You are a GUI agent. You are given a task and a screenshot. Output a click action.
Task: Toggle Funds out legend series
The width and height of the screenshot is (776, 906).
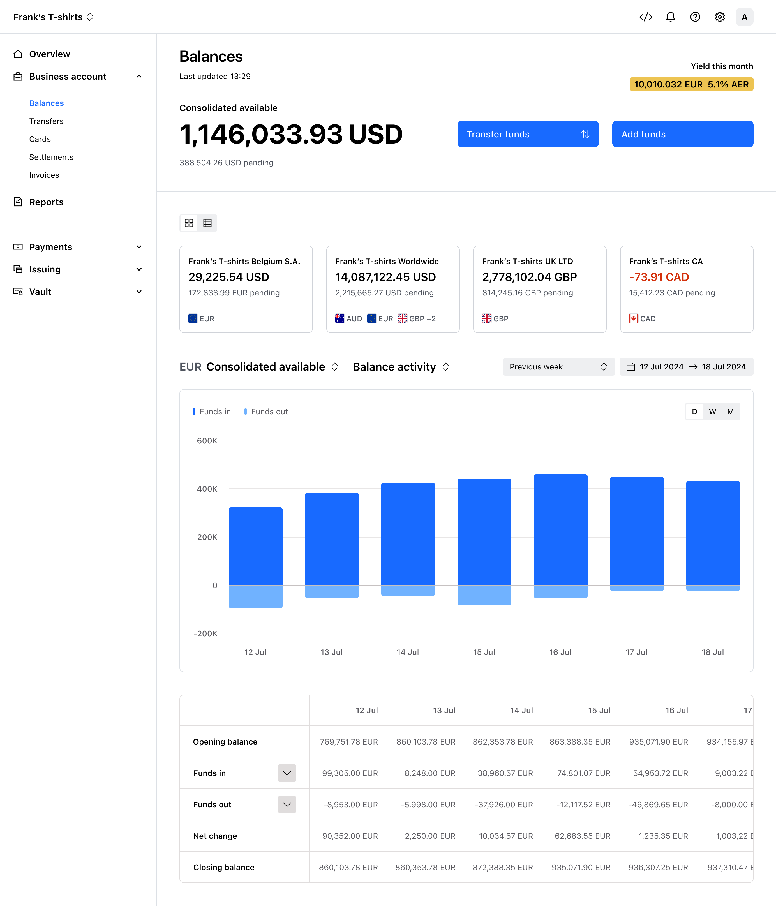(266, 412)
